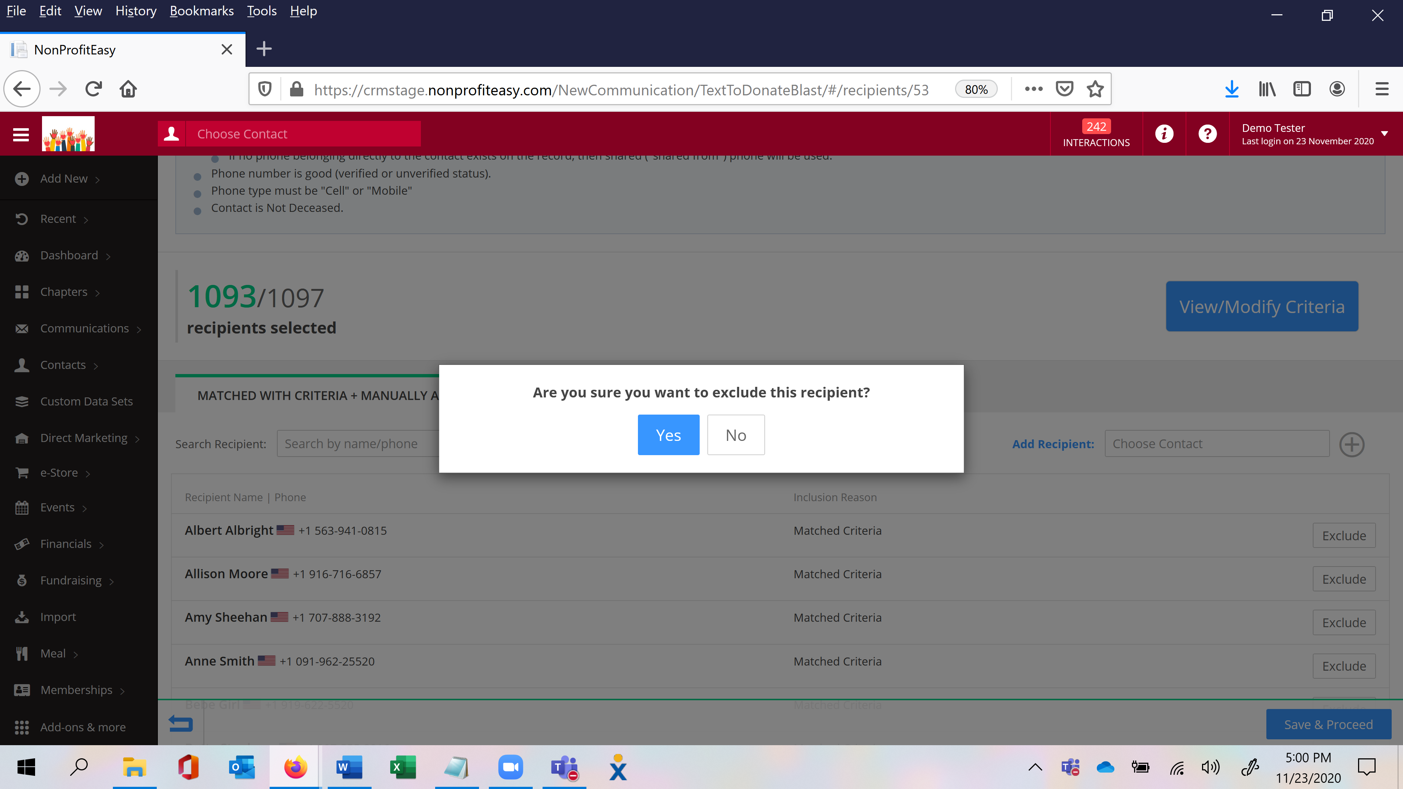This screenshot has width=1403, height=789.
Task: Click the Save & Proceed button
Action: click(1328, 724)
